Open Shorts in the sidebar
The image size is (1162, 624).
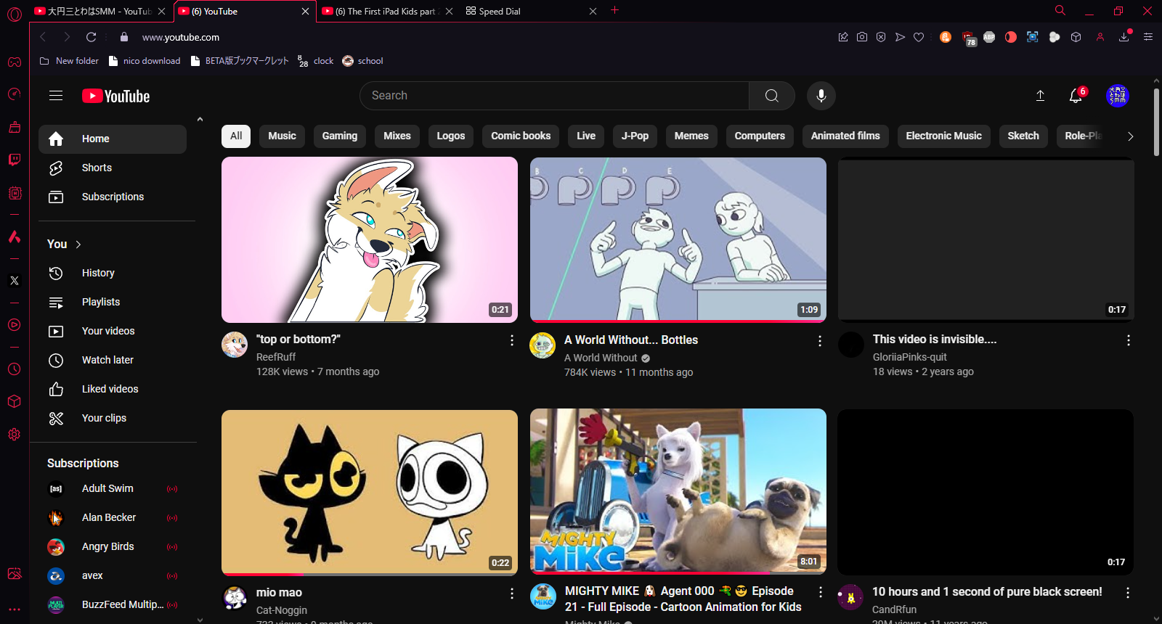(x=113, y=168)
